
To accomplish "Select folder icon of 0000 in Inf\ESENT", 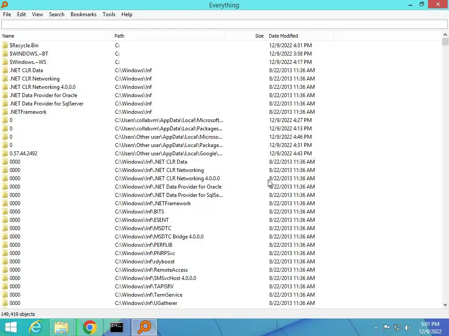I will coord(5,220).
